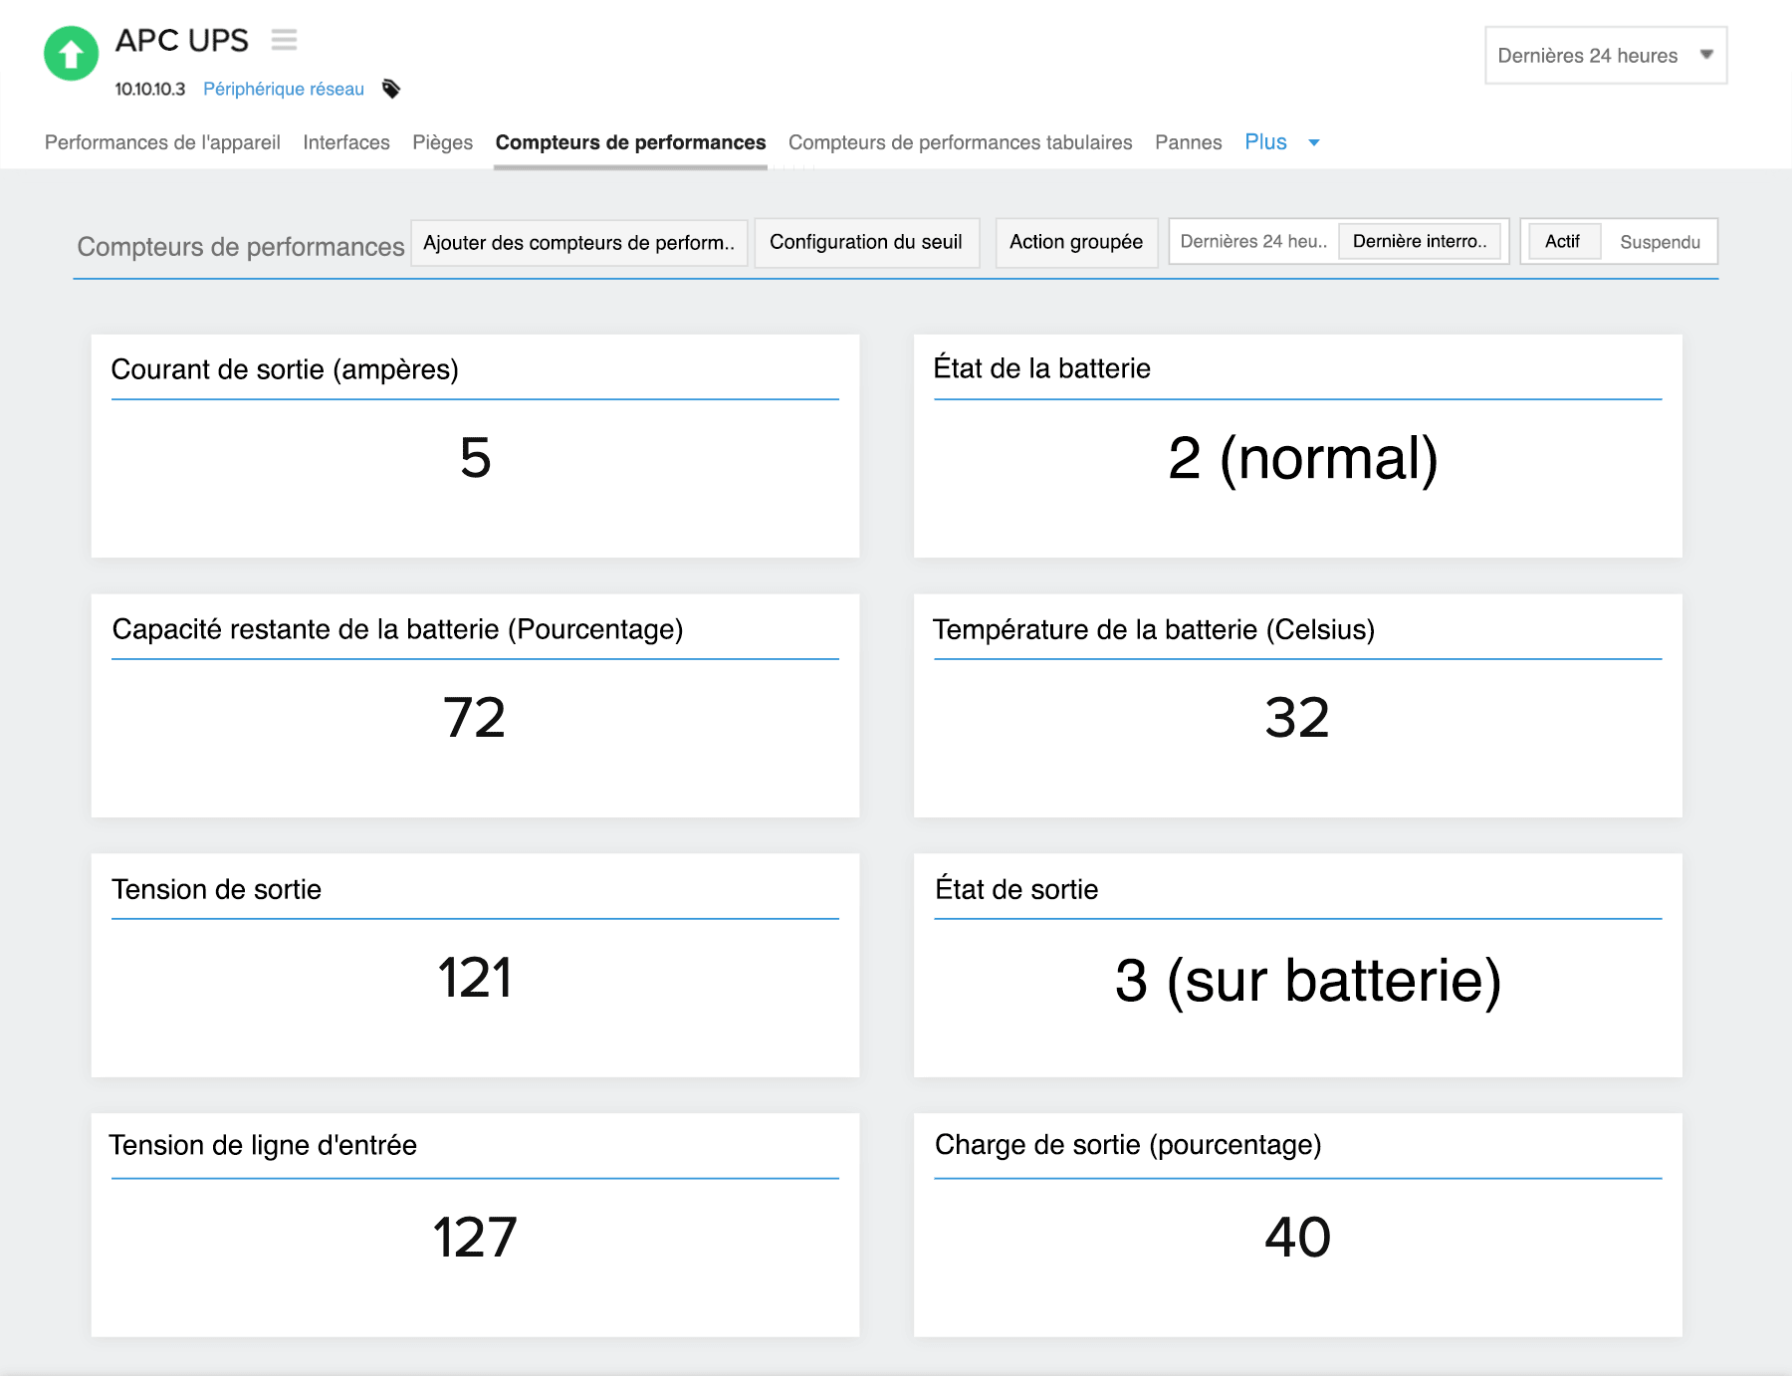This screenshot has width=1792, height=1376.
Task: Click Ajouter des compteurs de performances
Action: coord(579,242)
